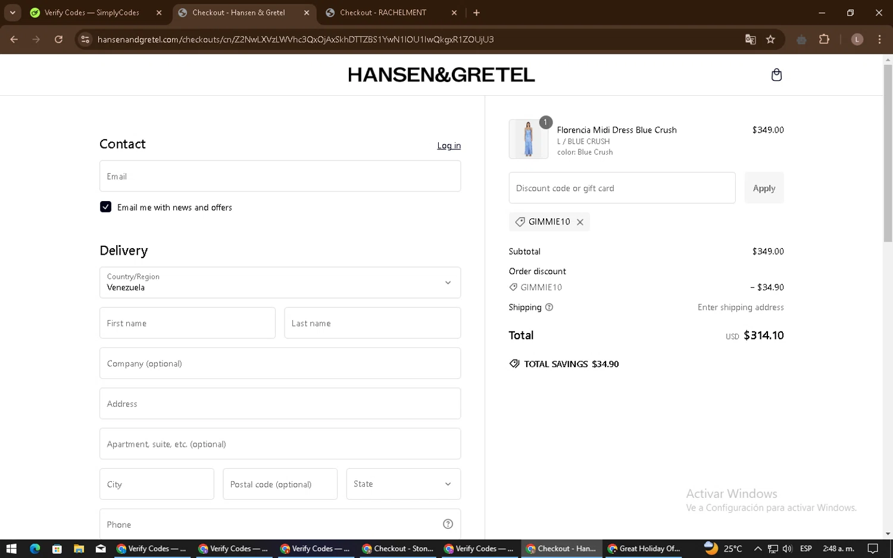
Task: Open Microsoft Store from the taskbar
Action: (x=57, y=548)
